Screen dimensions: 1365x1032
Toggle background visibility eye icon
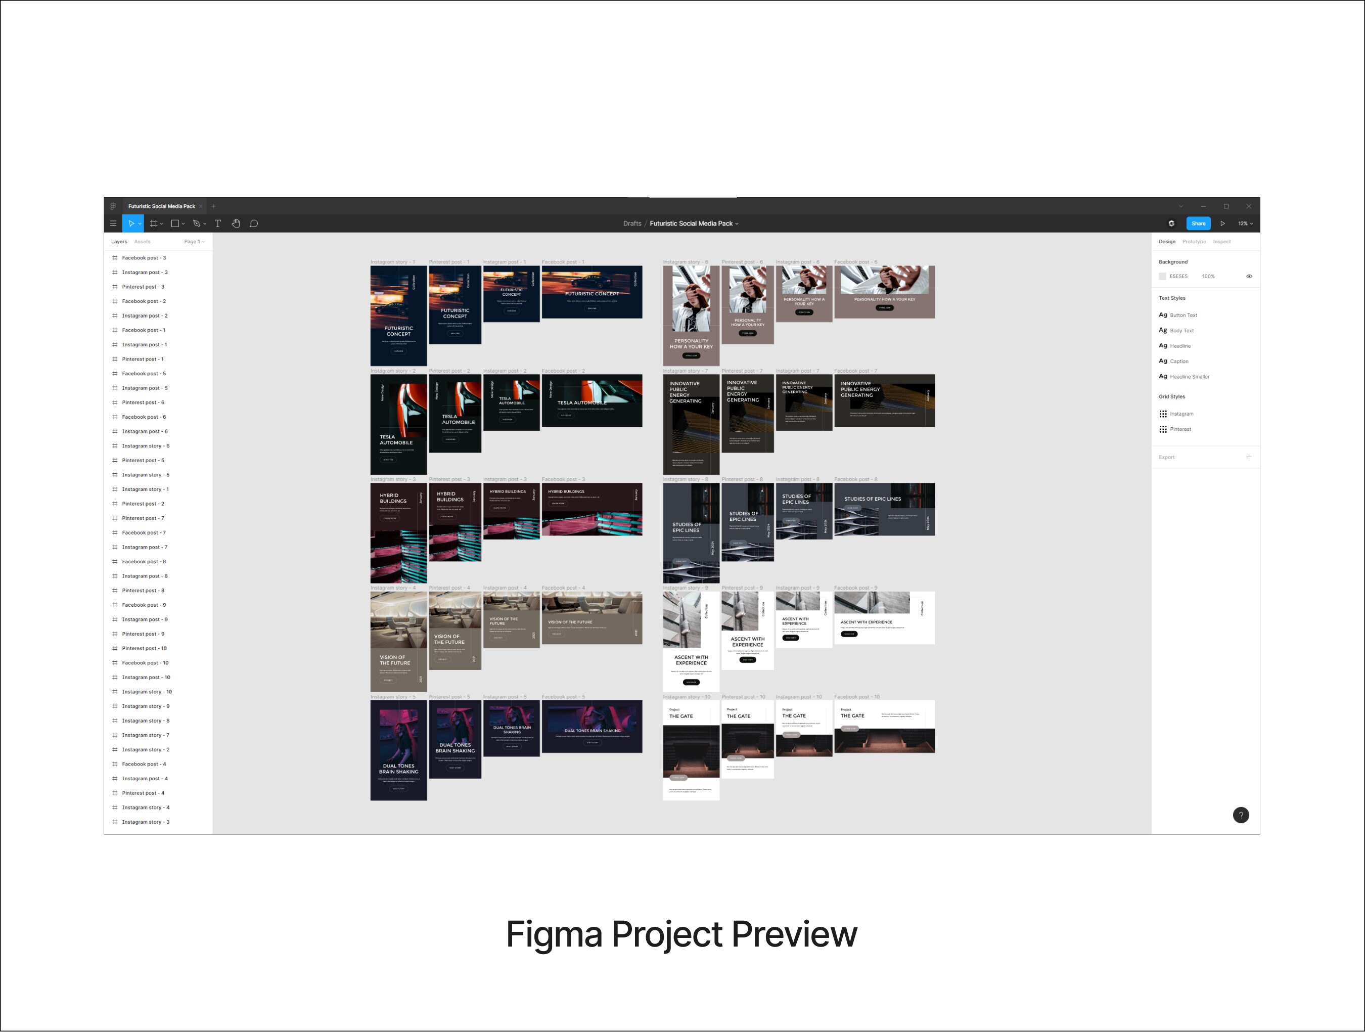point(1249,277)
